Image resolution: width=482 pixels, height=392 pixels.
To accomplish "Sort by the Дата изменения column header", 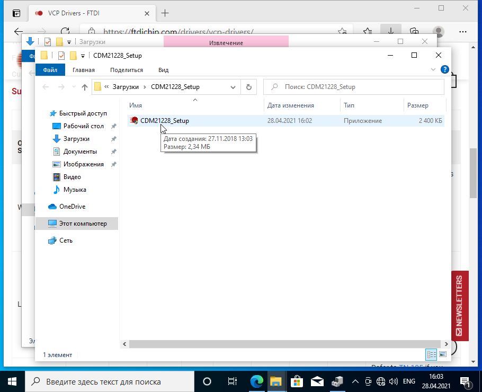I will [x=290, y=105].
